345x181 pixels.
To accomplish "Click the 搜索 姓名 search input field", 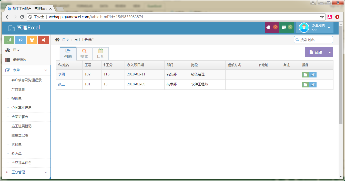I will pos(315,40).
